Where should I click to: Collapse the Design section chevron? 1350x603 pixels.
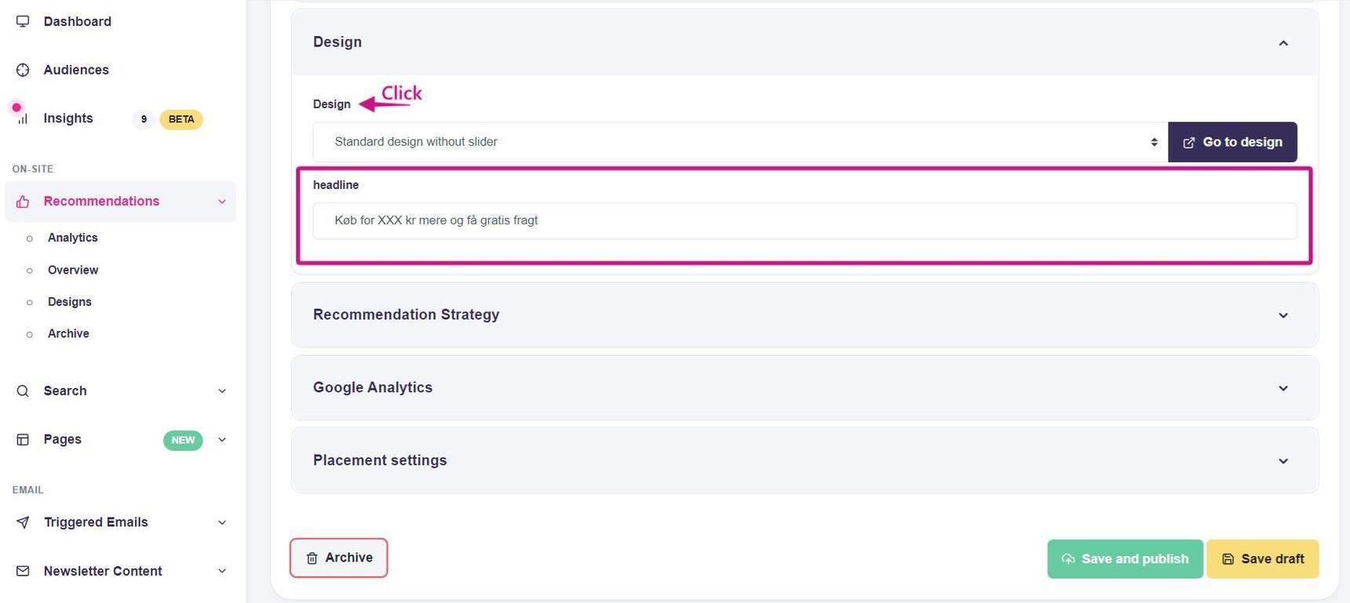point(1282,43)
